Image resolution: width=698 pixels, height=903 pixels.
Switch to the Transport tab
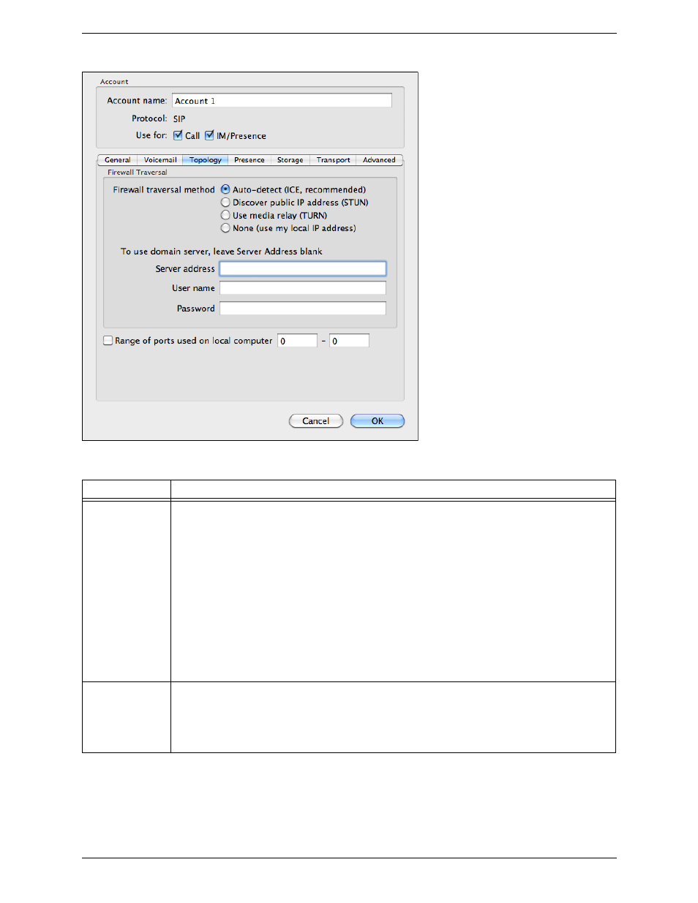[x=334, y=160]
